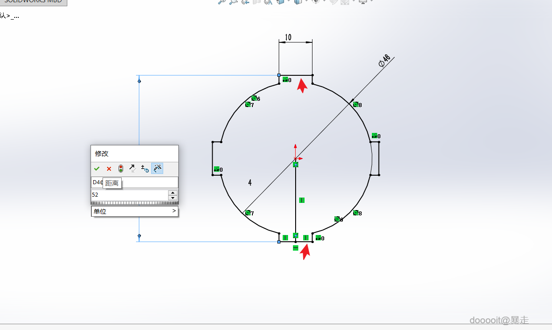This screenshot has width=552, height=330.
Task: Expand the 单位 units submenu
Action: pos(135,211)
